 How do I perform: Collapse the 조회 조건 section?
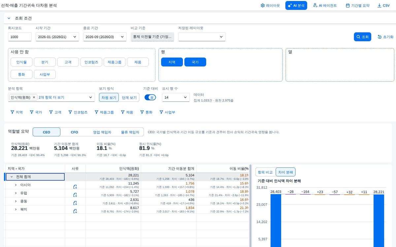click(9, 18)
